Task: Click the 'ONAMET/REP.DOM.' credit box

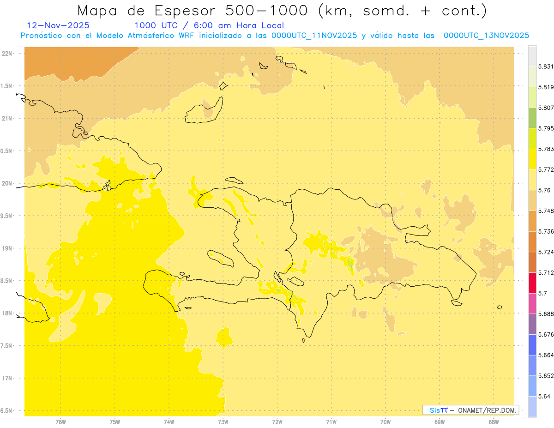Action: (471, 410)
